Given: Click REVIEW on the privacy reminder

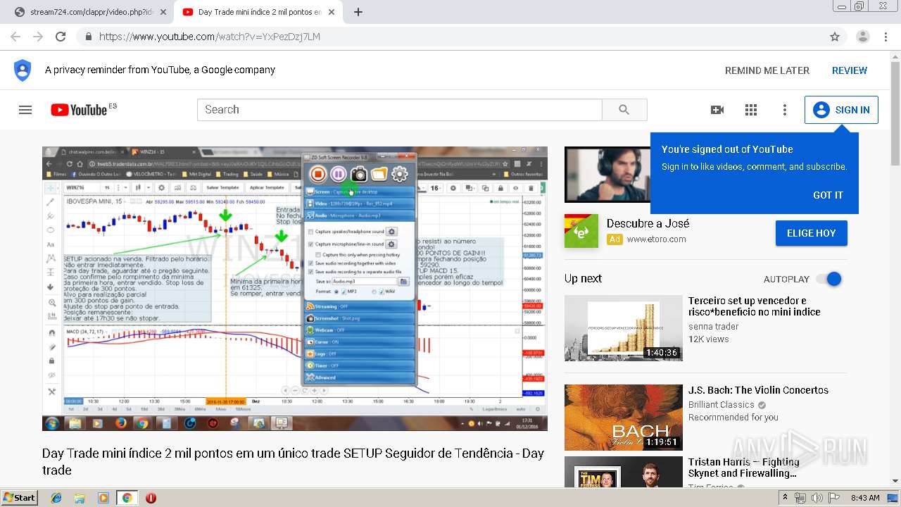Looking at the screenshot, I should point(850,70).
